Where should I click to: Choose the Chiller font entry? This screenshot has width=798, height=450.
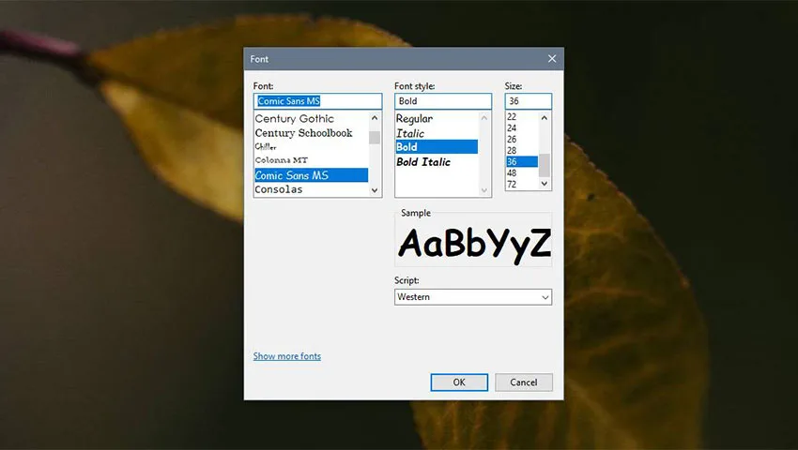point(311,146)
